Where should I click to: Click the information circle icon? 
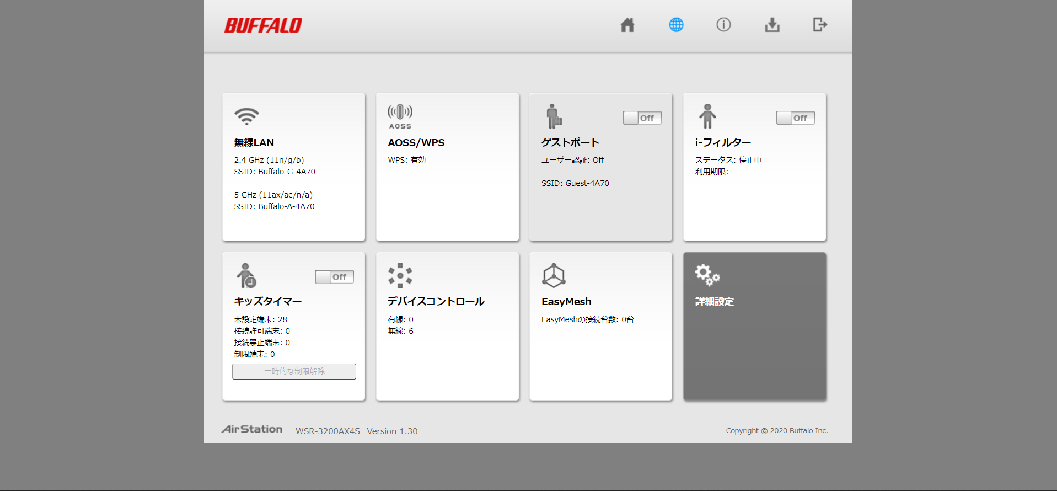point(723,25)
